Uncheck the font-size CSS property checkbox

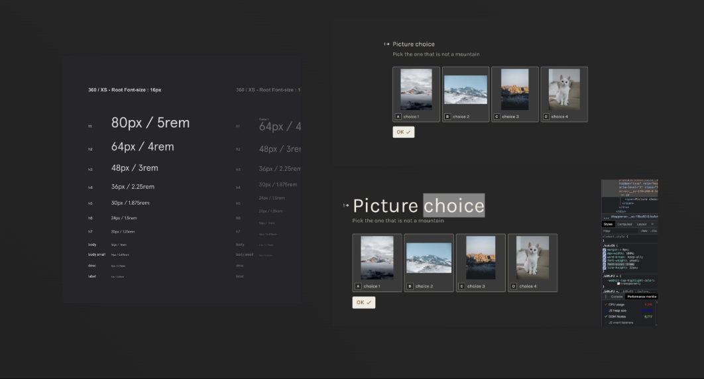[x=605, y=264]
